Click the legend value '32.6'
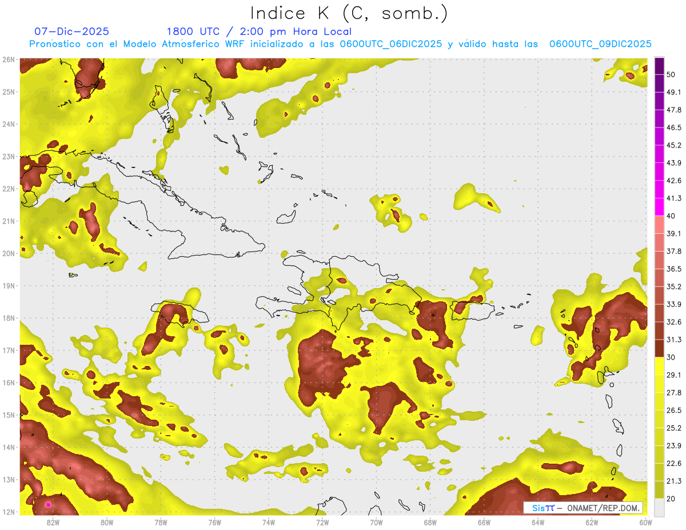 coord(674,322)
